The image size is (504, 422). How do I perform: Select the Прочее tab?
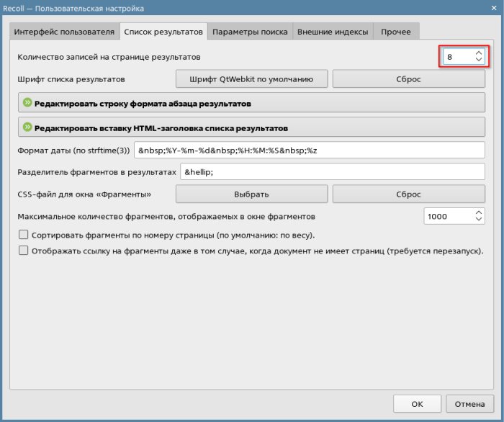coord(396,32)
